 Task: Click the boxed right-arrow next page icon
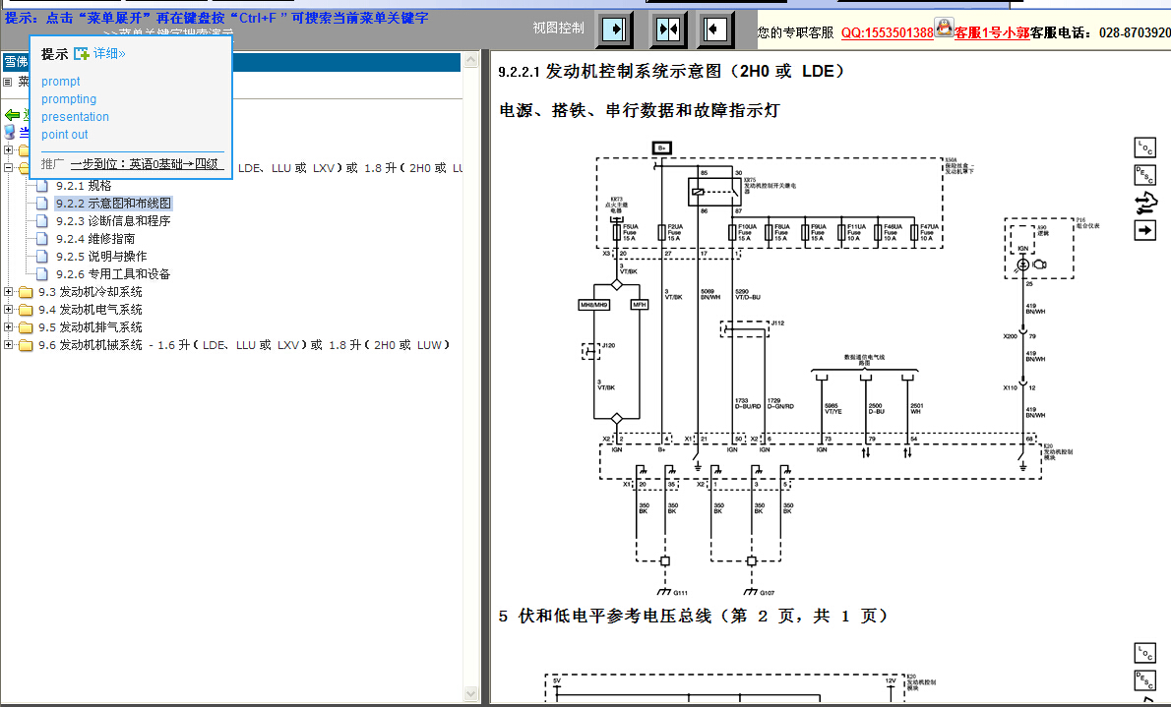pos(1144,231)
